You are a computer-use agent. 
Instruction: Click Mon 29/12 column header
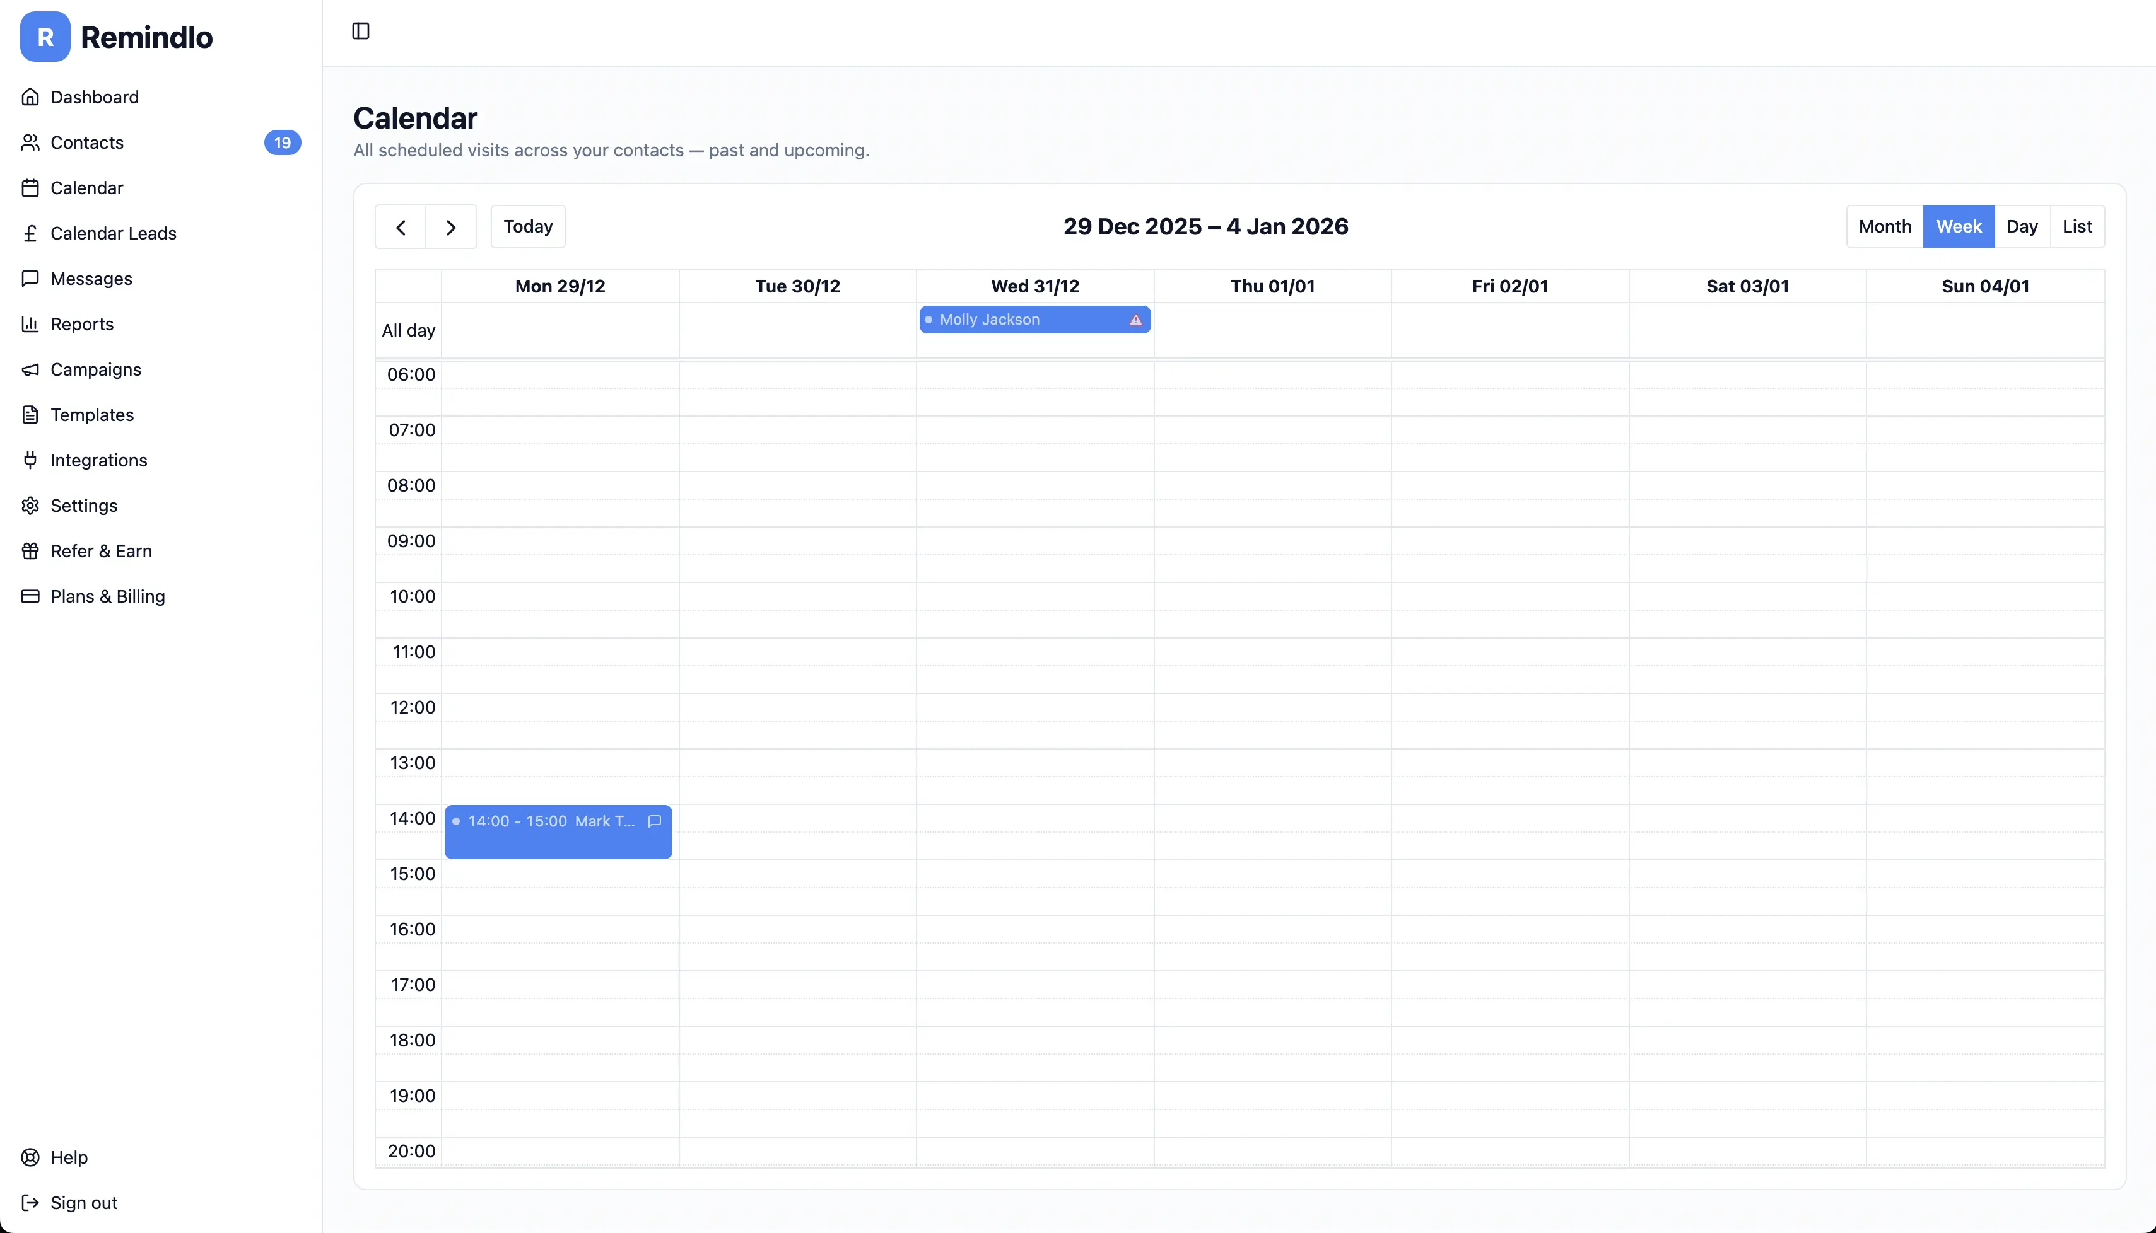560,286
